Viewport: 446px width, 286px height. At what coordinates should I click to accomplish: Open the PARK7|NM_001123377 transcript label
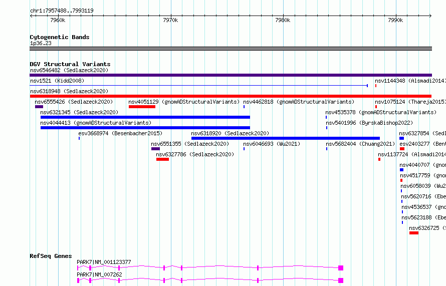[x=104, y=262]
